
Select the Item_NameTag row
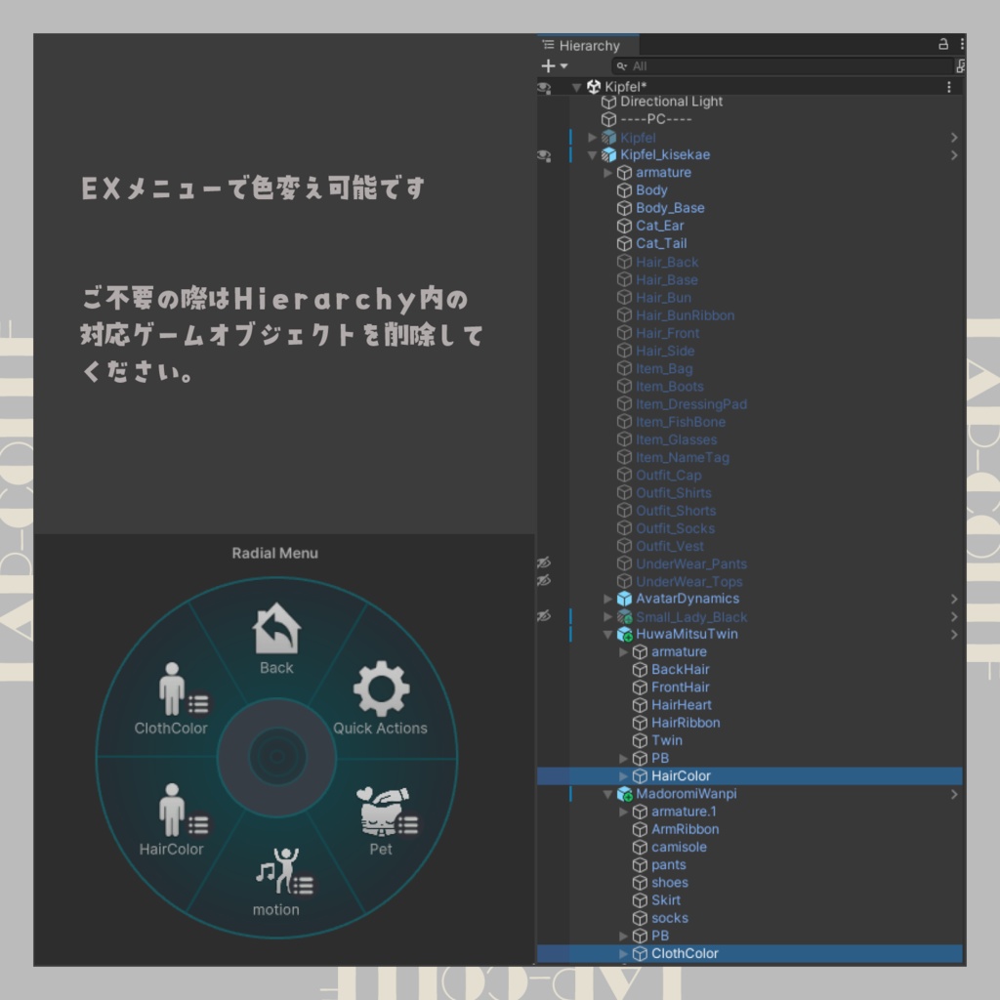(750, 457)
